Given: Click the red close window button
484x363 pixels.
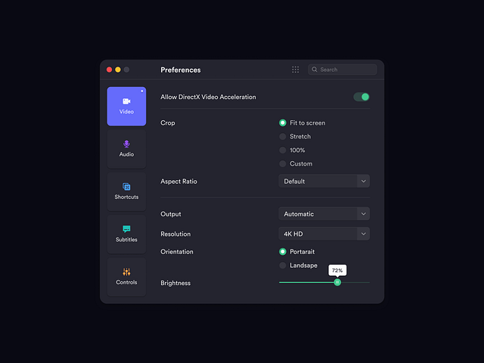Looking at the screenshot, I should [x=109, y=70].
